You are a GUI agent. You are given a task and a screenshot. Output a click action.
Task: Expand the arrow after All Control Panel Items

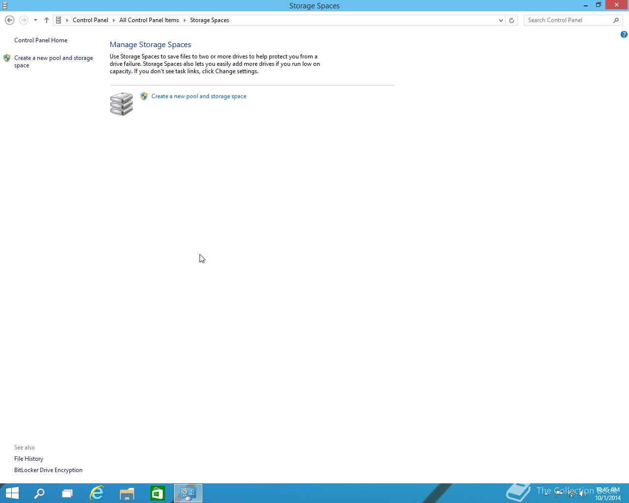coord(185,20)
